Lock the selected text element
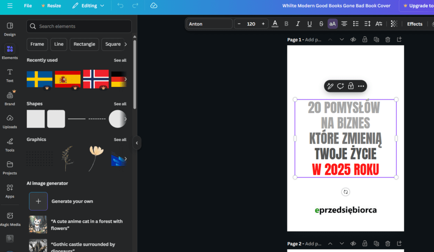Image resolution: width=434 pixels, height=252 pixels. [351, 86]
